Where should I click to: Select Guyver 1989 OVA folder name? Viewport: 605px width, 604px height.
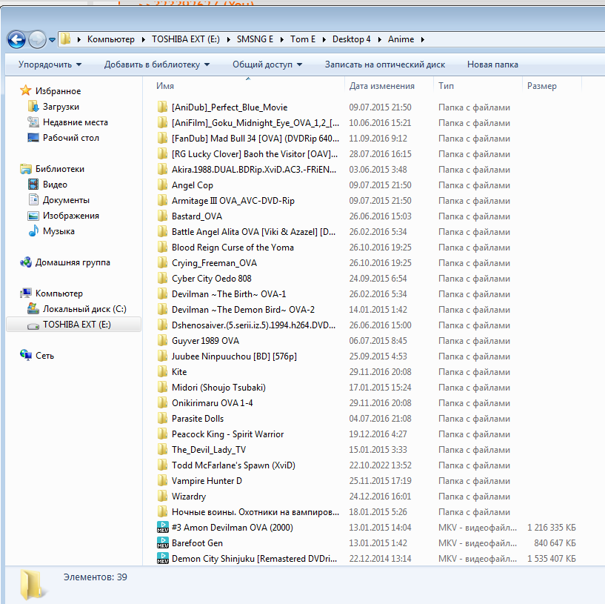205,341
